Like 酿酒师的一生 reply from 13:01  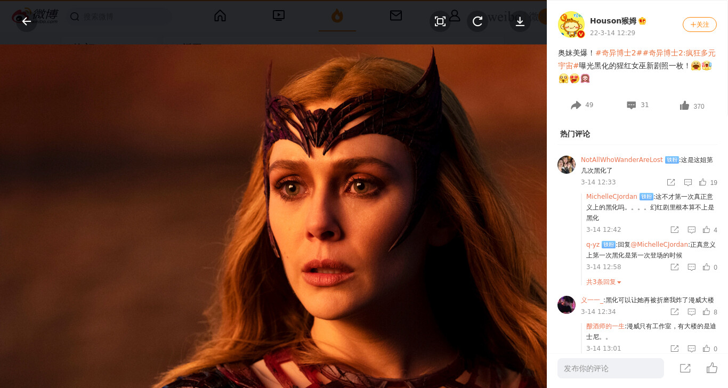pyautogui.click(x=710, y=349)
